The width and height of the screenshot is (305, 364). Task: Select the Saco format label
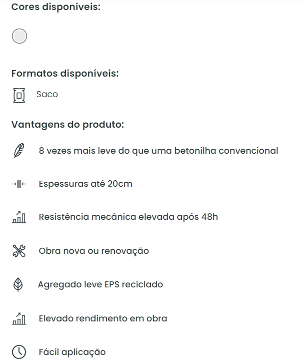tap(47, 94)
